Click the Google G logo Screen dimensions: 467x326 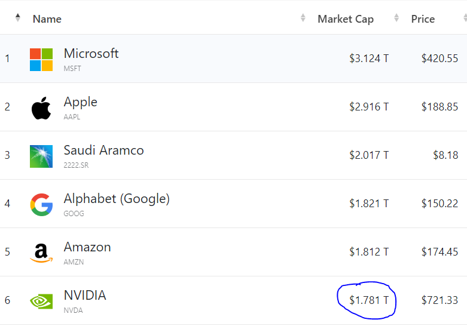[41, 205]
